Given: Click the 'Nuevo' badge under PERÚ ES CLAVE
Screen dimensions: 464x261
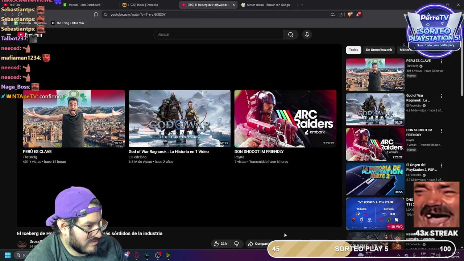Looking at the screenshot, I should tap(411, 76).
